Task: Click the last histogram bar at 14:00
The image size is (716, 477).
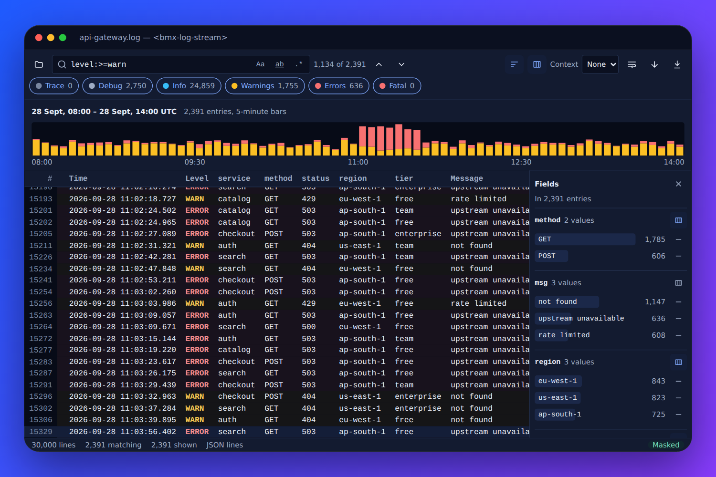Action: (680, 150)
